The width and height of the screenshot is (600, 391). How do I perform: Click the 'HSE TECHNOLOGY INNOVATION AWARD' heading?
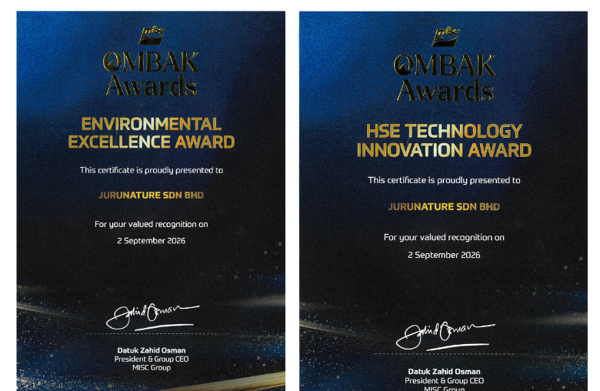pos(445,141)
